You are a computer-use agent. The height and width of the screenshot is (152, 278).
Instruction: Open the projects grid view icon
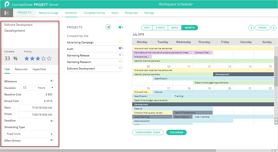click(x=108, y=27)
